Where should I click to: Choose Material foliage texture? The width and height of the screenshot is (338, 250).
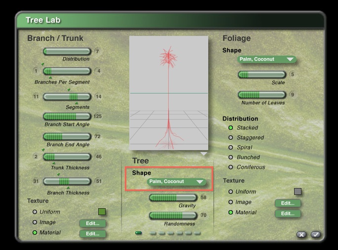230,213
